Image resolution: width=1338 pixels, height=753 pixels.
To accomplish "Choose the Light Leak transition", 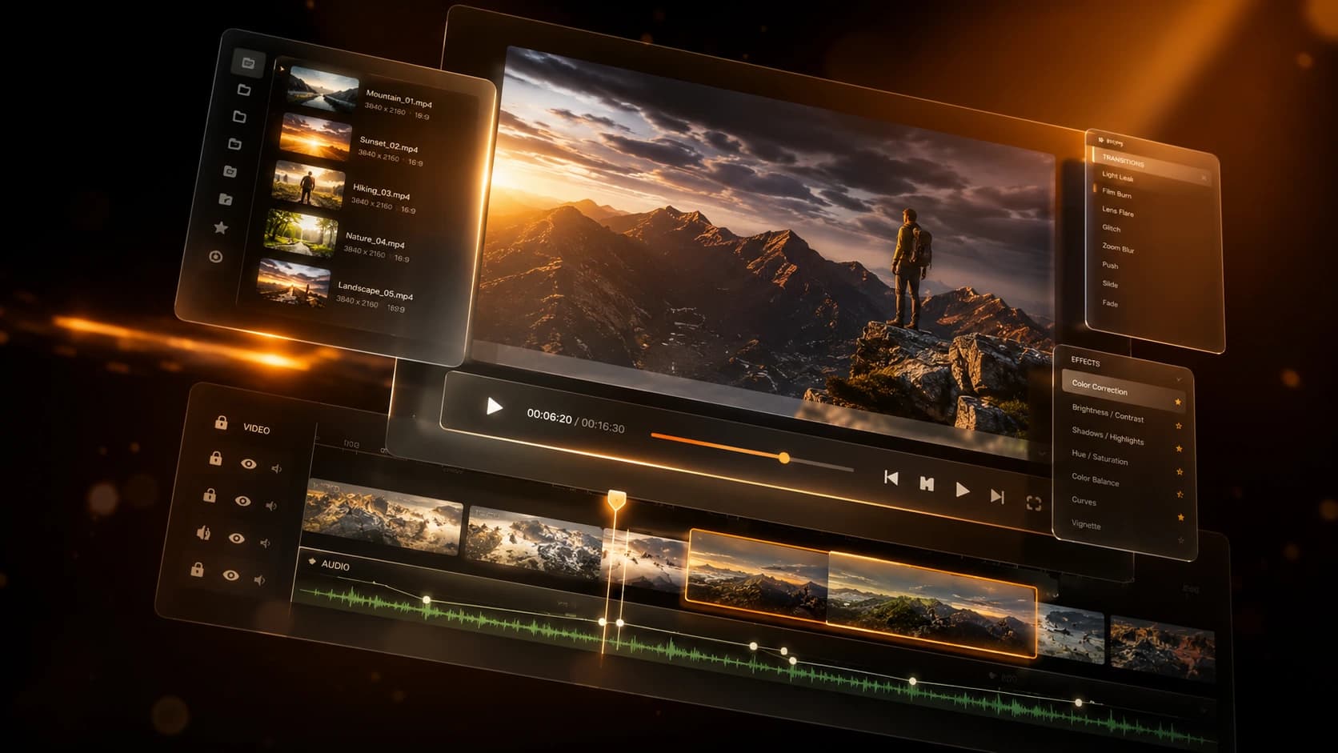I will [1118, 176].
